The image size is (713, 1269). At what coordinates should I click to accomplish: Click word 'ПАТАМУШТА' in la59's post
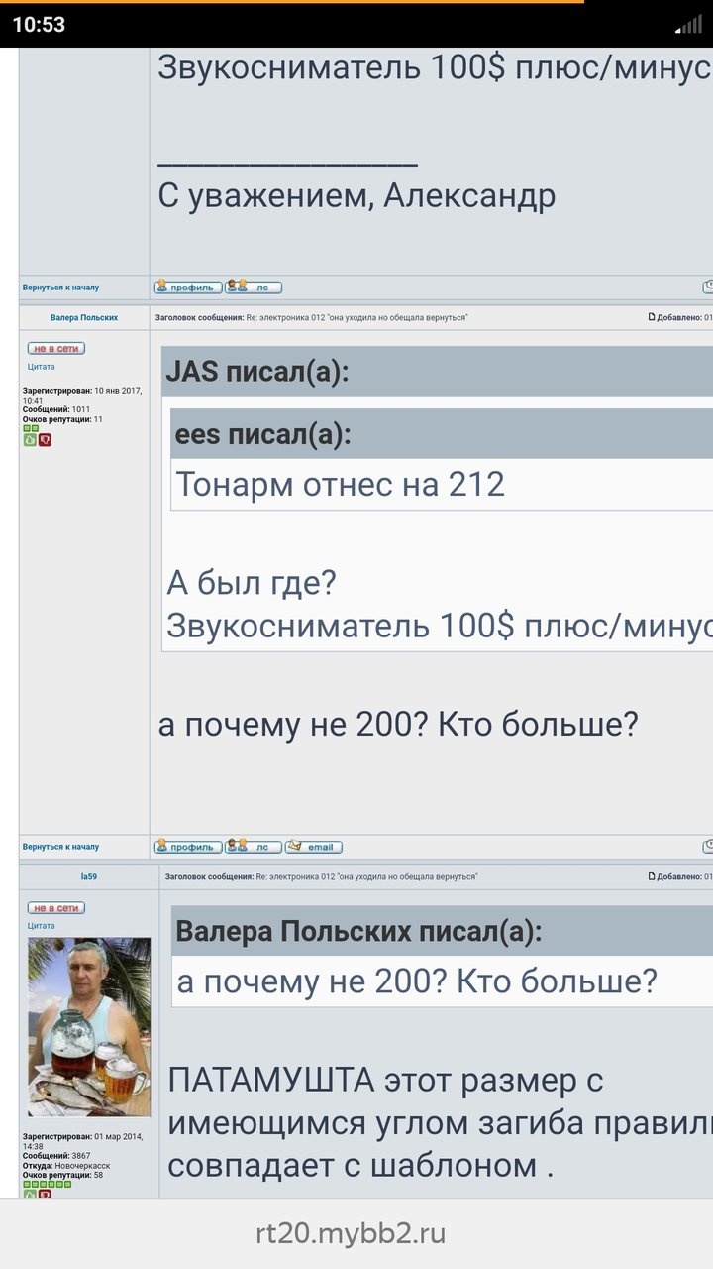271,1080
